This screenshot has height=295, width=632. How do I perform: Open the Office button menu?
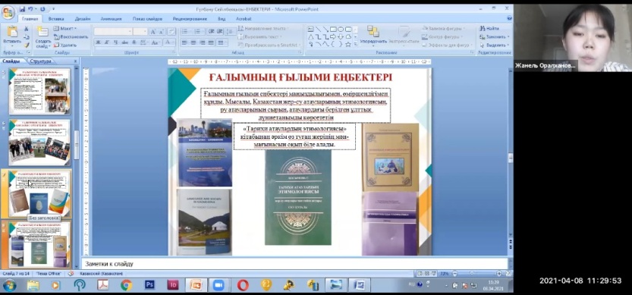(8, 12)
